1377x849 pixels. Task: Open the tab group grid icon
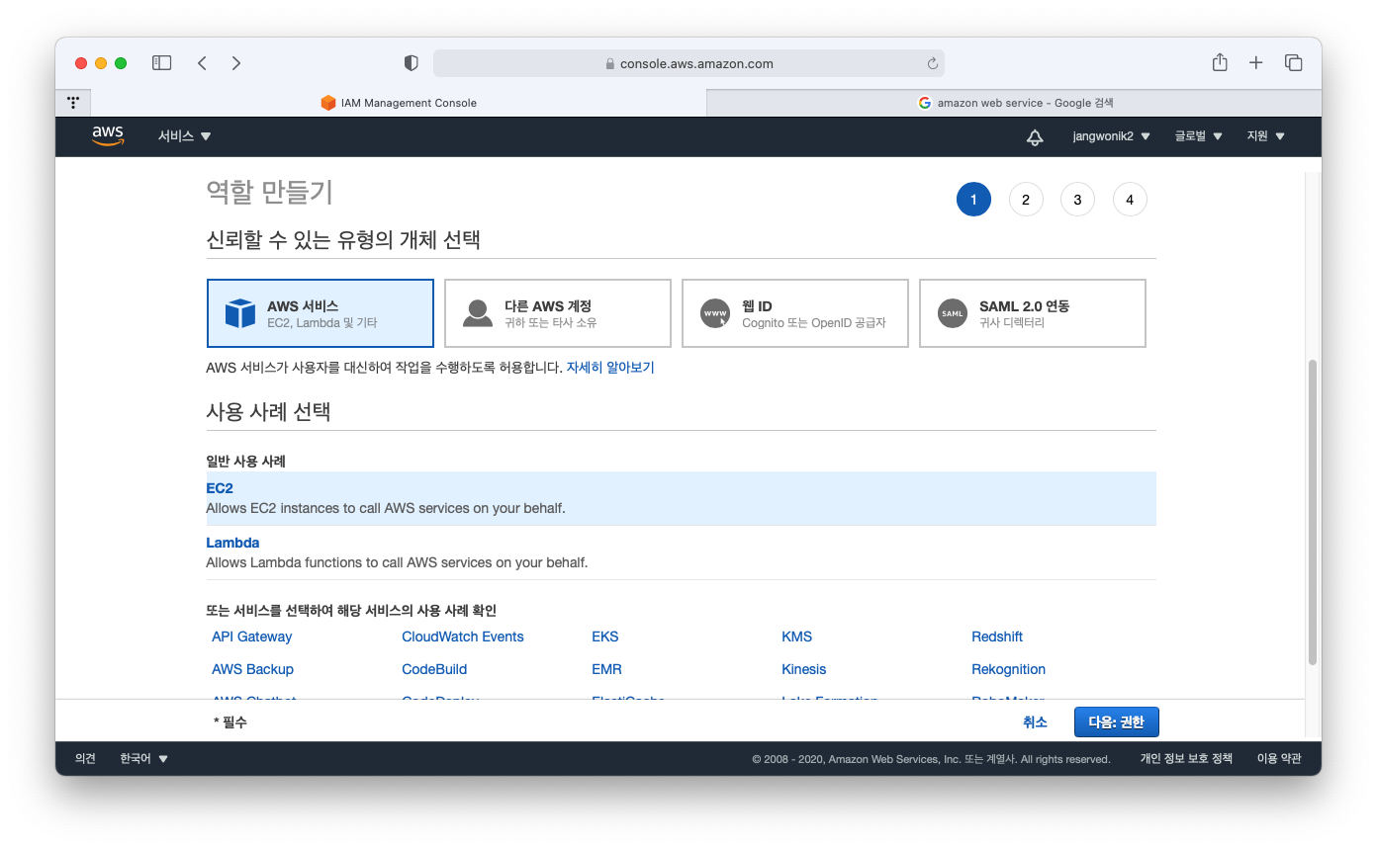coord(73,102)
